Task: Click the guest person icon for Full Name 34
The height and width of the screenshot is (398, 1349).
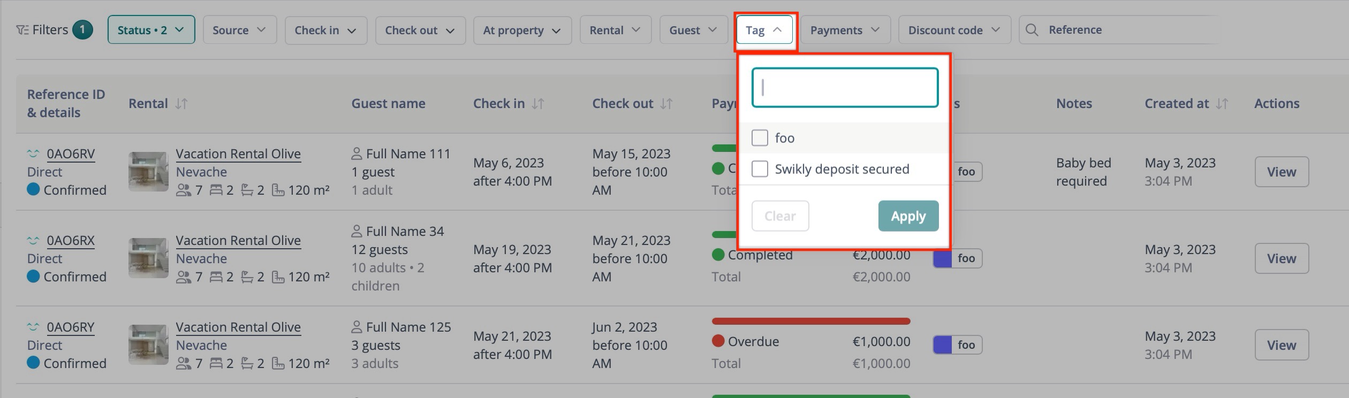Action: click(357, 232)
